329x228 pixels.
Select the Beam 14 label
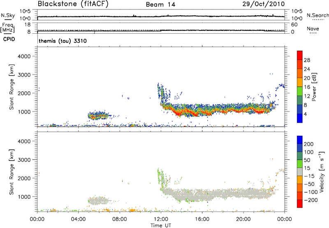pyautogui.click(x=160, y=5)
